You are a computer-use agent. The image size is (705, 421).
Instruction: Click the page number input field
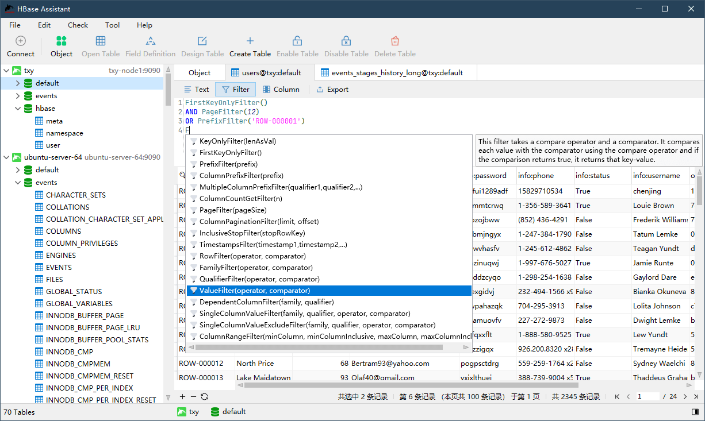[x=647, y=396]
